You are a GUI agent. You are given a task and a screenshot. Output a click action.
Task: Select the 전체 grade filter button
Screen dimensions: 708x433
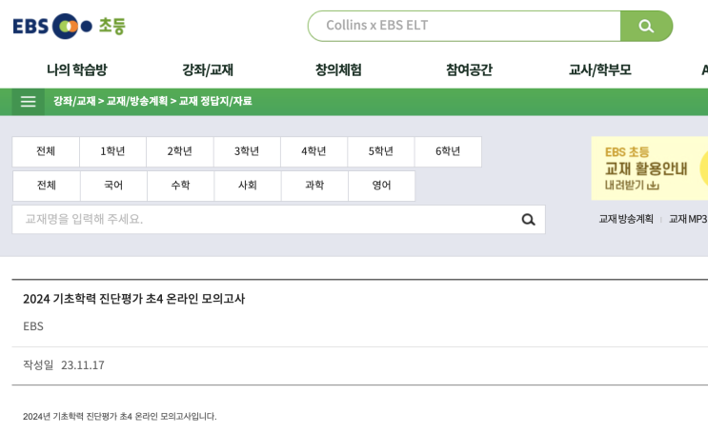click(46, 151)
